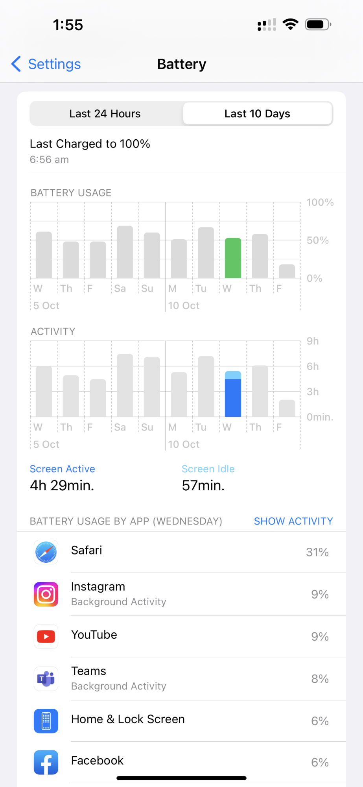Viewport: 363px width, 787px height.
Task: Tap the back chevron beside Settings
Action: click(16, 64)
